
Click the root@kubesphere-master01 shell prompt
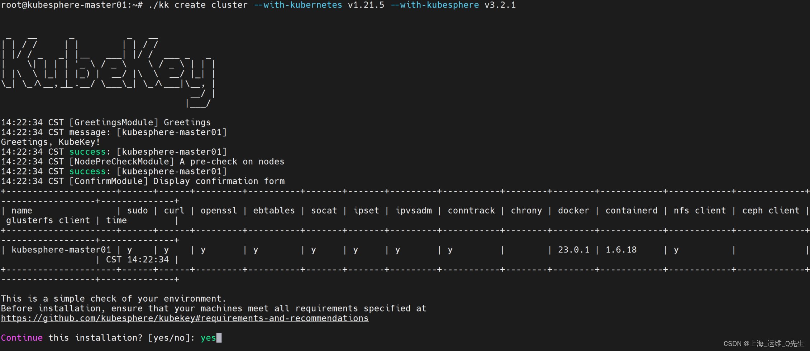click(x=72, y=5)
